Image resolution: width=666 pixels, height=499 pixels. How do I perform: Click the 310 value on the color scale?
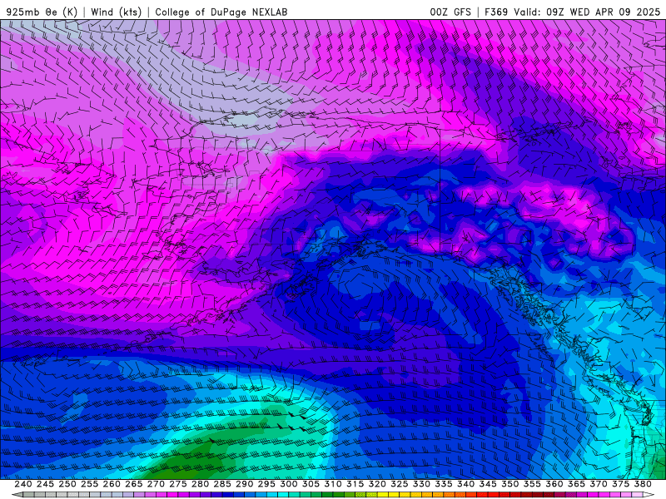tap(332, 484)
